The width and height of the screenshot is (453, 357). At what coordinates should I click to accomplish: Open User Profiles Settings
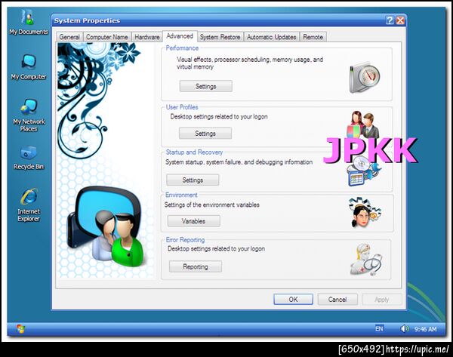click(205, 134)
